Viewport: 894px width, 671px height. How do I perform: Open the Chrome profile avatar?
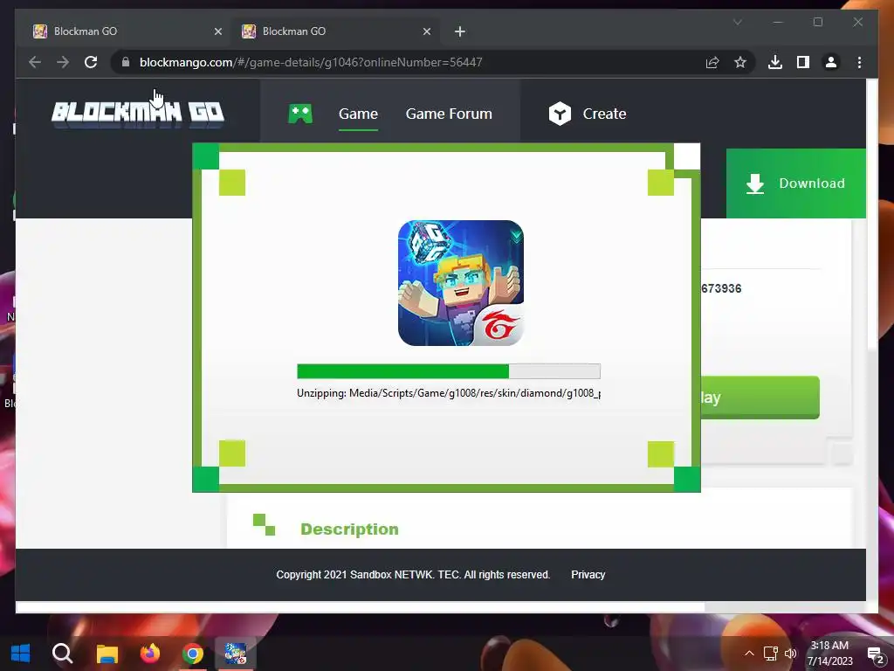pyautogui.click(x=831, y=62)
